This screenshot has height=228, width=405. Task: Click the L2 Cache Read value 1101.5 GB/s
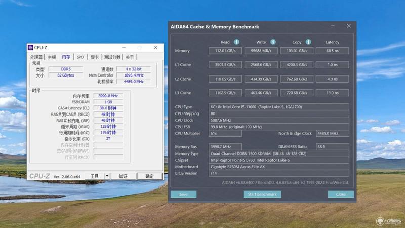coord(225,79)
